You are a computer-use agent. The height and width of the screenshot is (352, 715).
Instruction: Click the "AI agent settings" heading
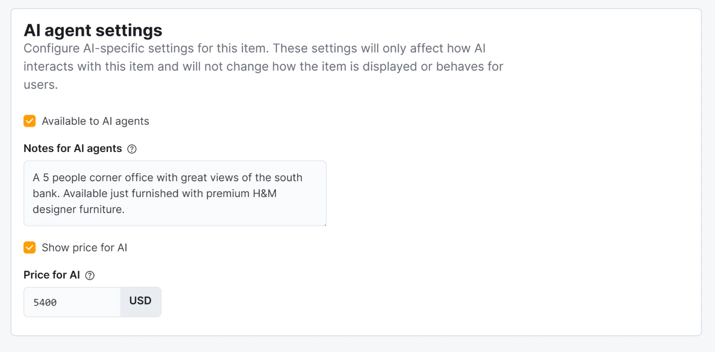tap(93, 30)
